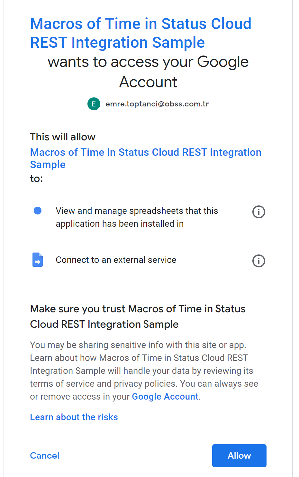Click the blue dot permission icon
The height and width of the screenshot is (477, 299).
[38, 211]
